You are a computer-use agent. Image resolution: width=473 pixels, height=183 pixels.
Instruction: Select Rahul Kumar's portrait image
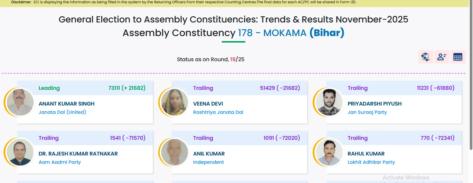click(x=329, y=152)
